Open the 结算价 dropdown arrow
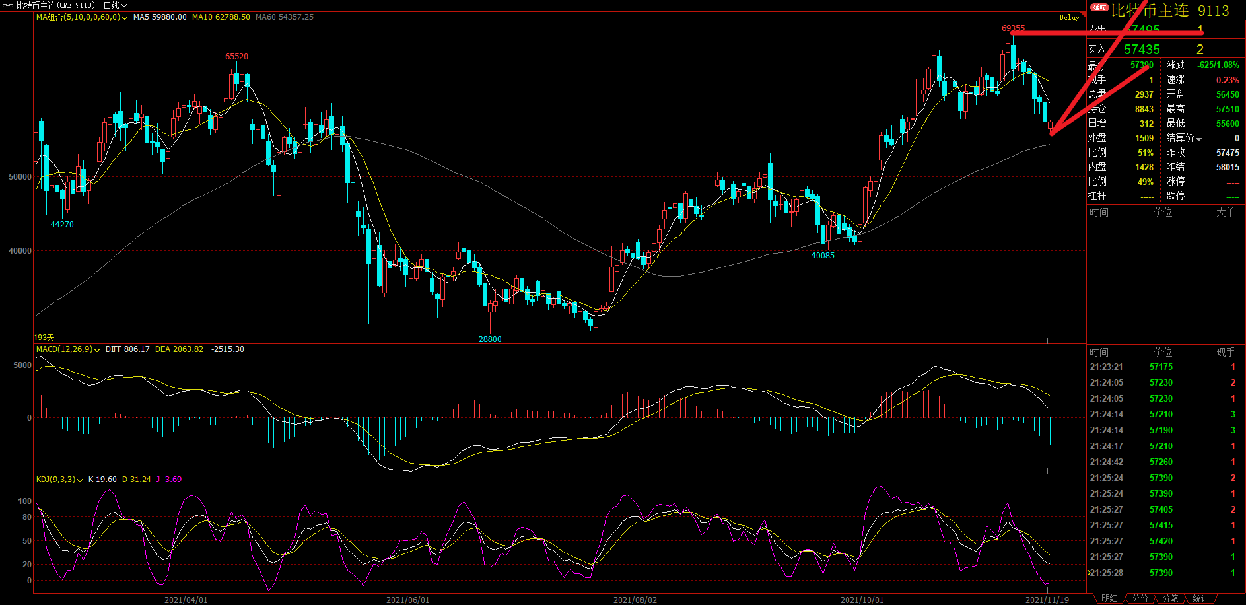The image size is (1246, 605). (x=1198, y=139)
